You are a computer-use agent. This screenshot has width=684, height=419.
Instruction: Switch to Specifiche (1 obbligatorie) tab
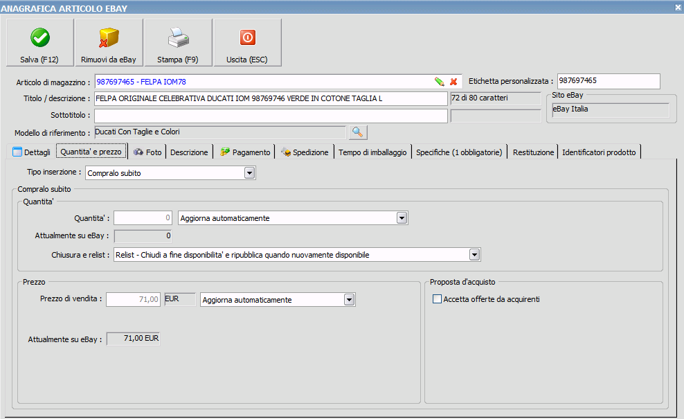(x=459, y=152)
